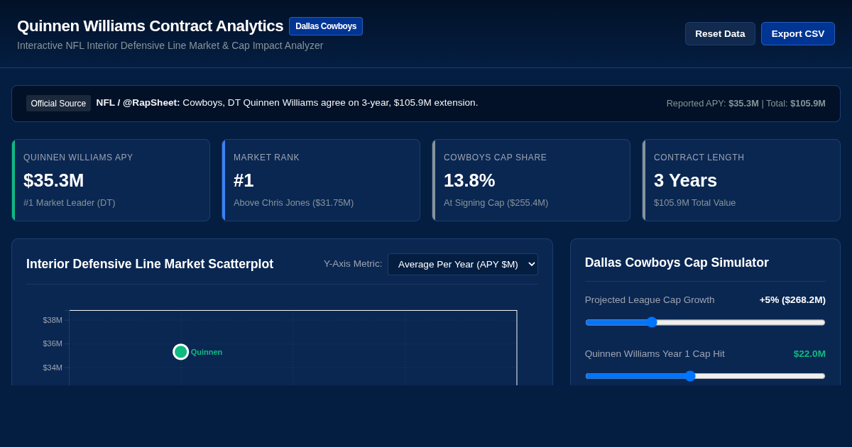Click the $34M y-axis label
Screen dimensions: 852x447
(x=53, y=368)
